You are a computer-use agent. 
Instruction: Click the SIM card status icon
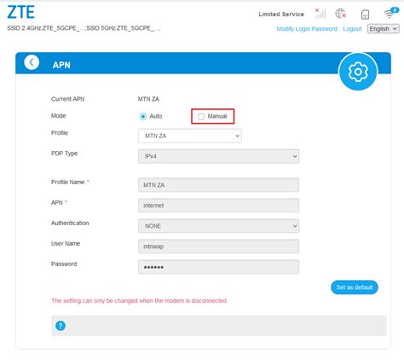coord(365,15)
